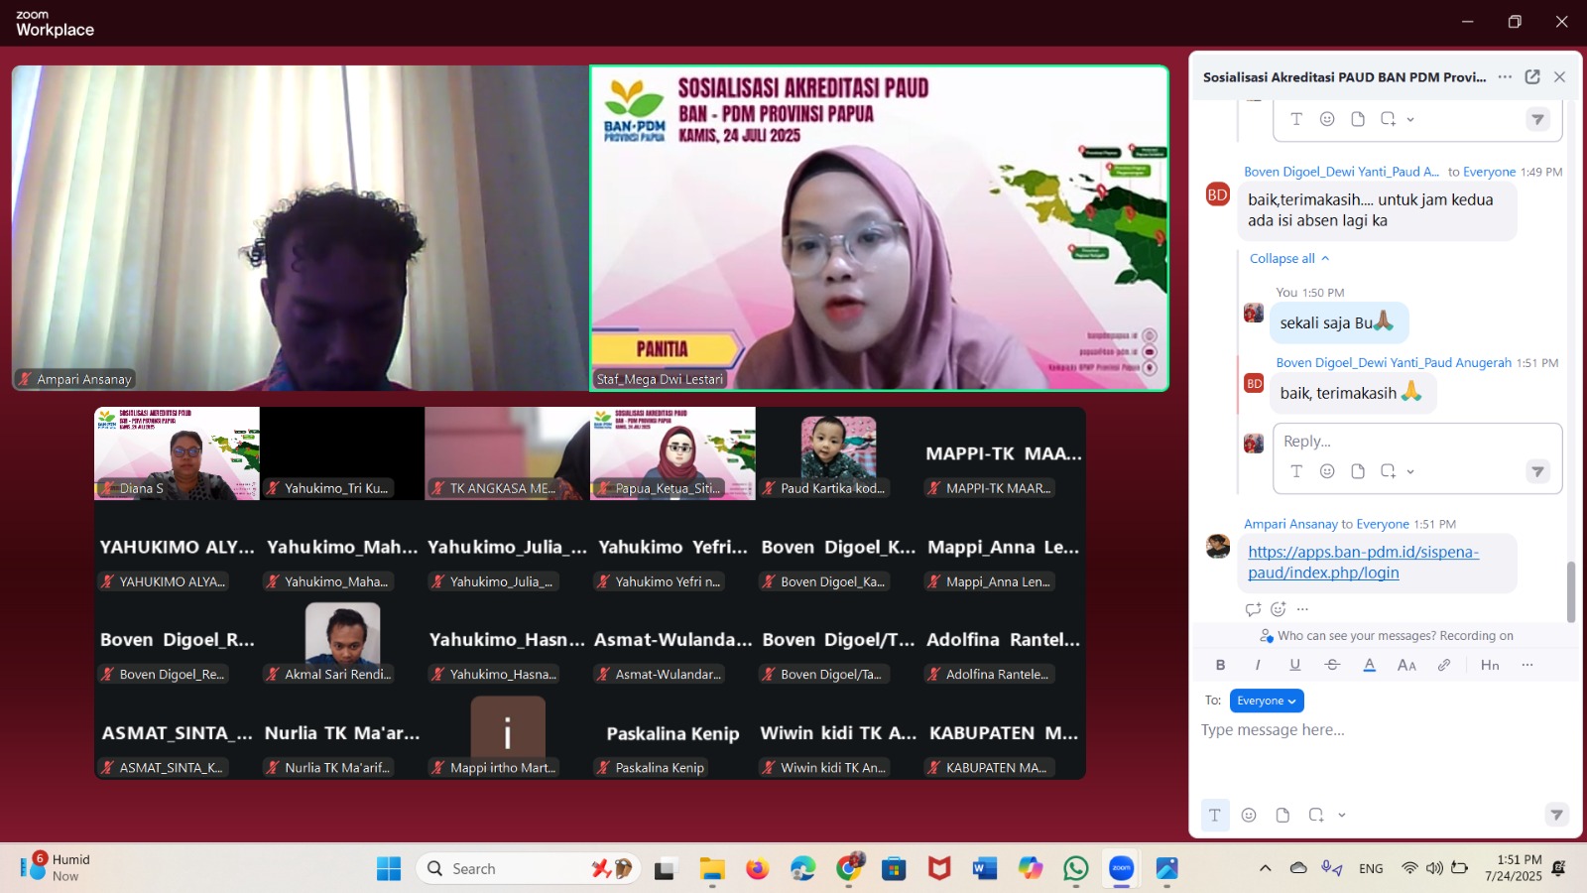Screen dimensions: 1587x893
Task: Expand screenshot options arrow in composer
Action: (x=1342, y=815)
